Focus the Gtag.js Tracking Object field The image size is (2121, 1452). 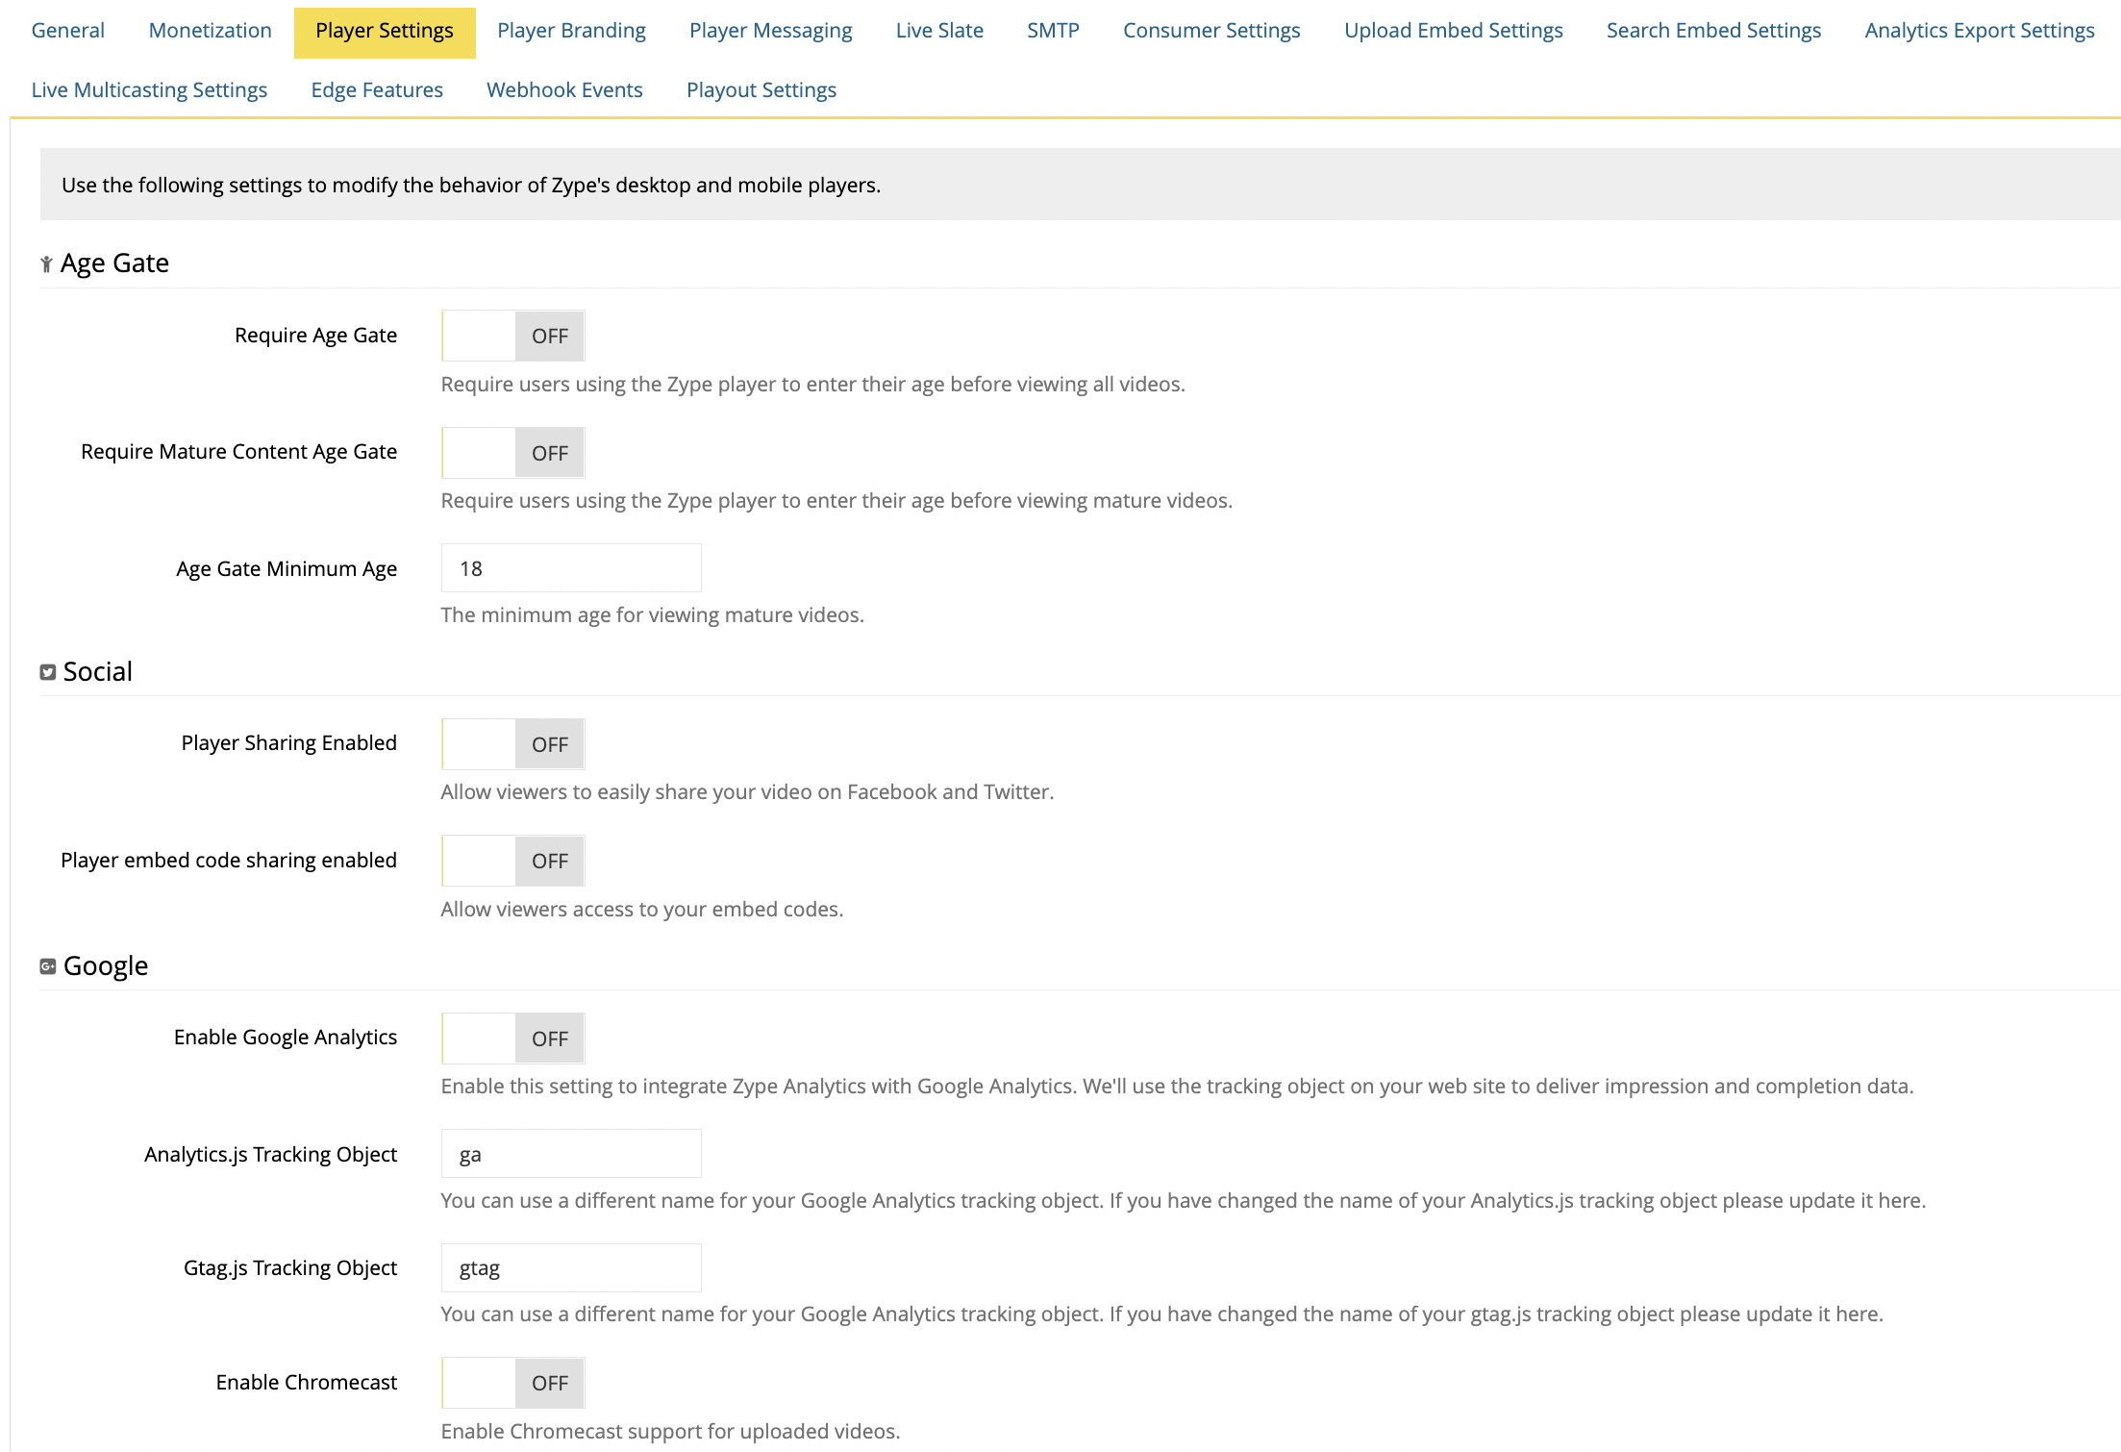pos(571,1268)
